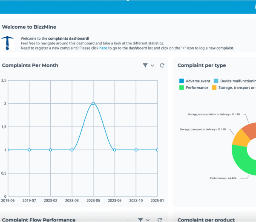Click the yellow Storage, transport legend swatch
This screenshot has width=256, height=222.
click(214, 88)
